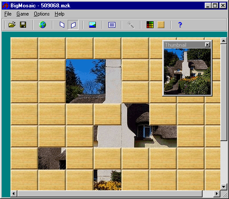Click the floppy disk save icon
This screenshot has width=229, height=199.
point(23,25)
